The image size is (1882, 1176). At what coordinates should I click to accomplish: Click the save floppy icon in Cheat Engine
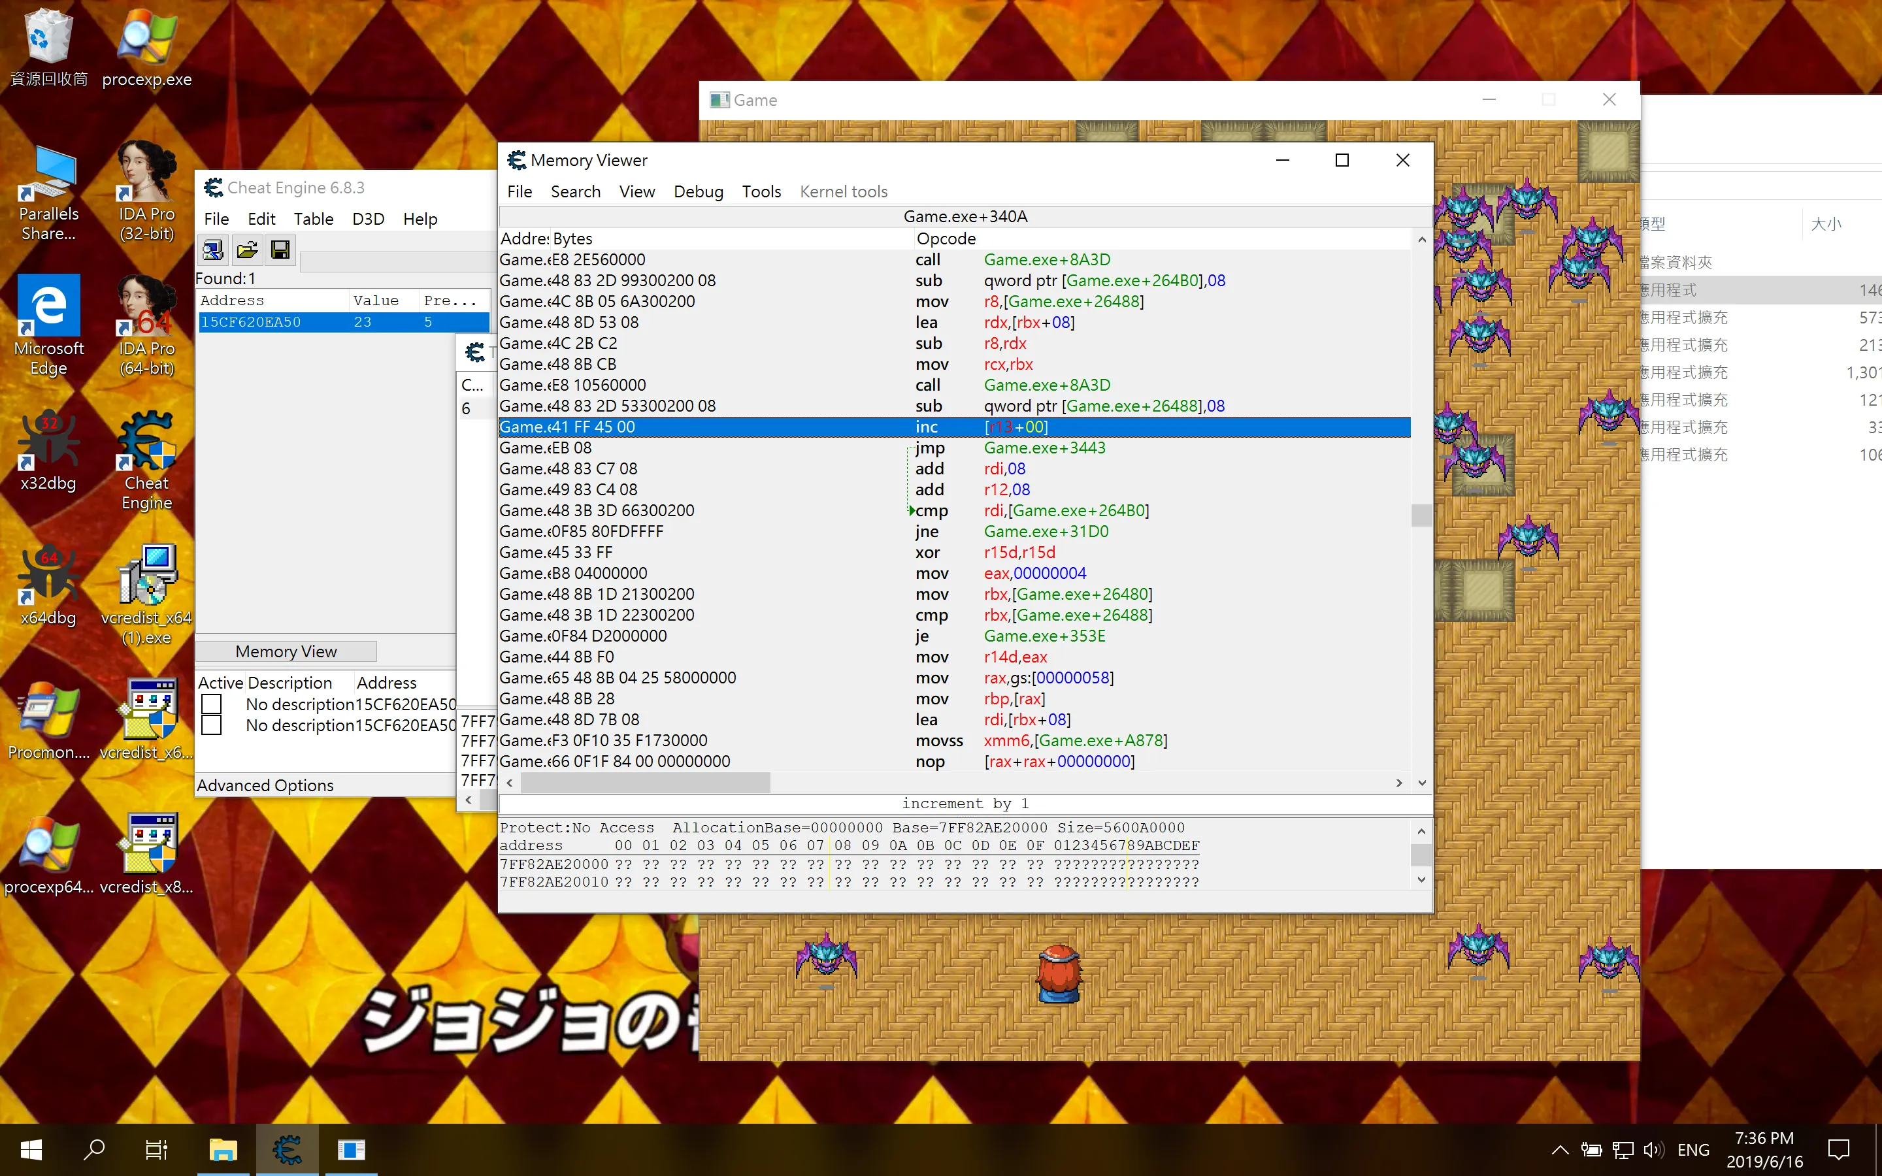click(281, 250)
